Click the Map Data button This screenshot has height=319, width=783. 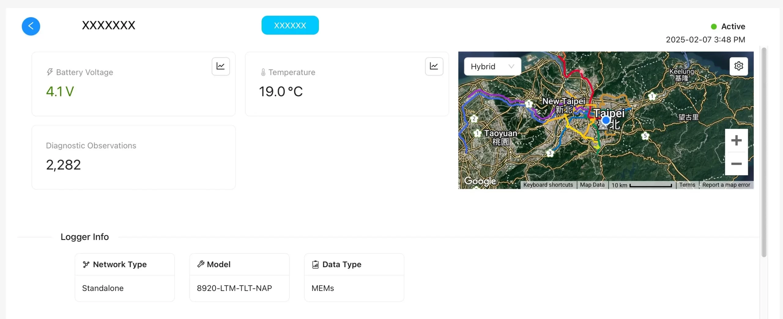[x=592, y=185]
